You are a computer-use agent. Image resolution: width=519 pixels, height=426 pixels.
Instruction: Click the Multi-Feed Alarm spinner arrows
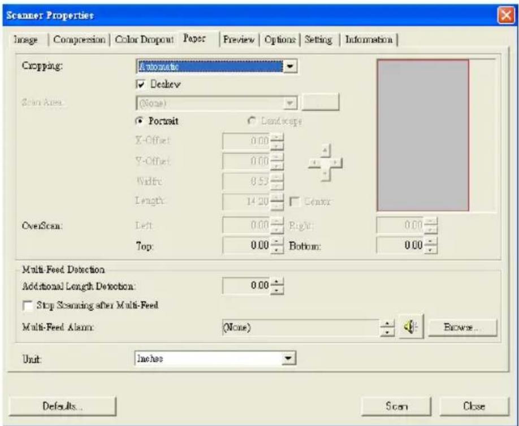[387, 328]
